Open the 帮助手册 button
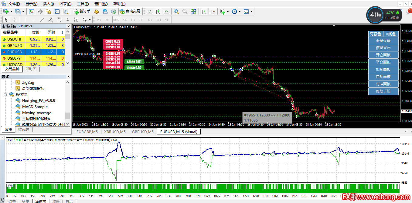Viewport: 412px width, 203px height. (x=383, y=91)
